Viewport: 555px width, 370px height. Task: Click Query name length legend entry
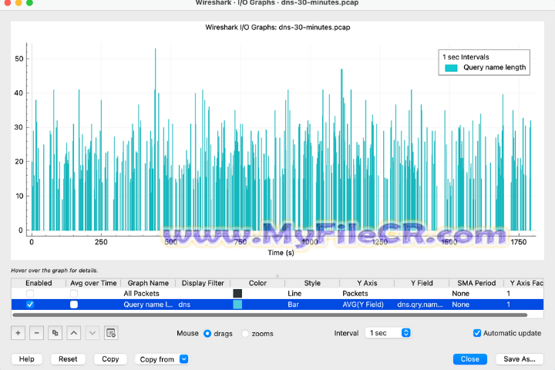486,67
